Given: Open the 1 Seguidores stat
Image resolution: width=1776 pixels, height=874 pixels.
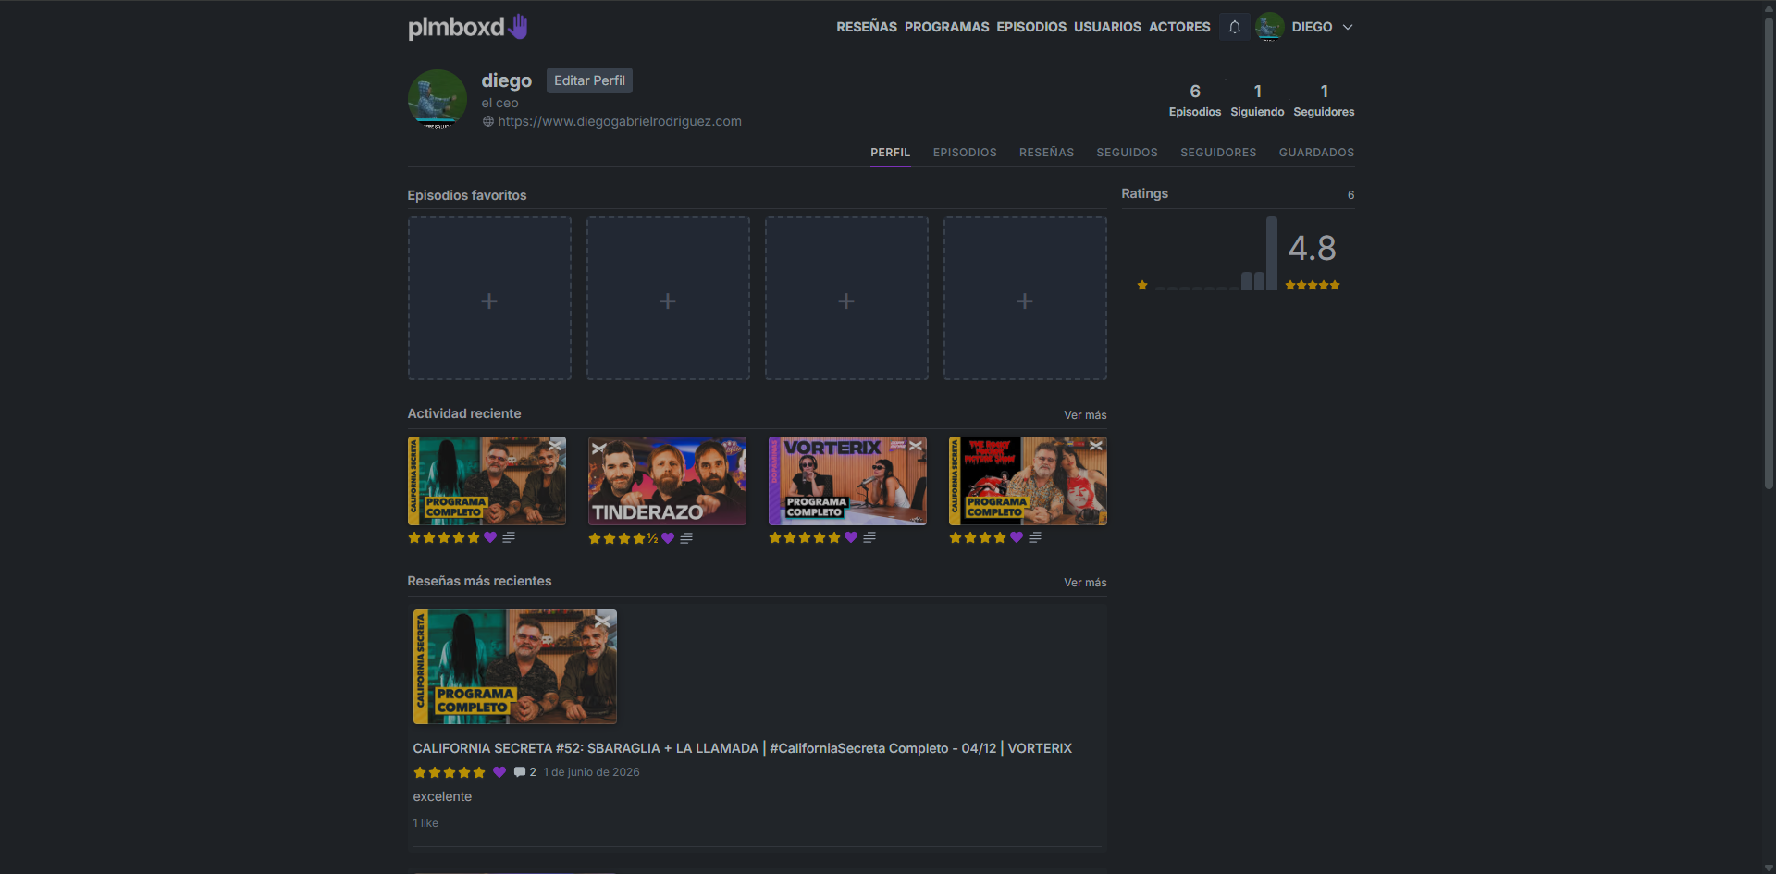Looking at the screenshot, I should tap(1324, 100).
